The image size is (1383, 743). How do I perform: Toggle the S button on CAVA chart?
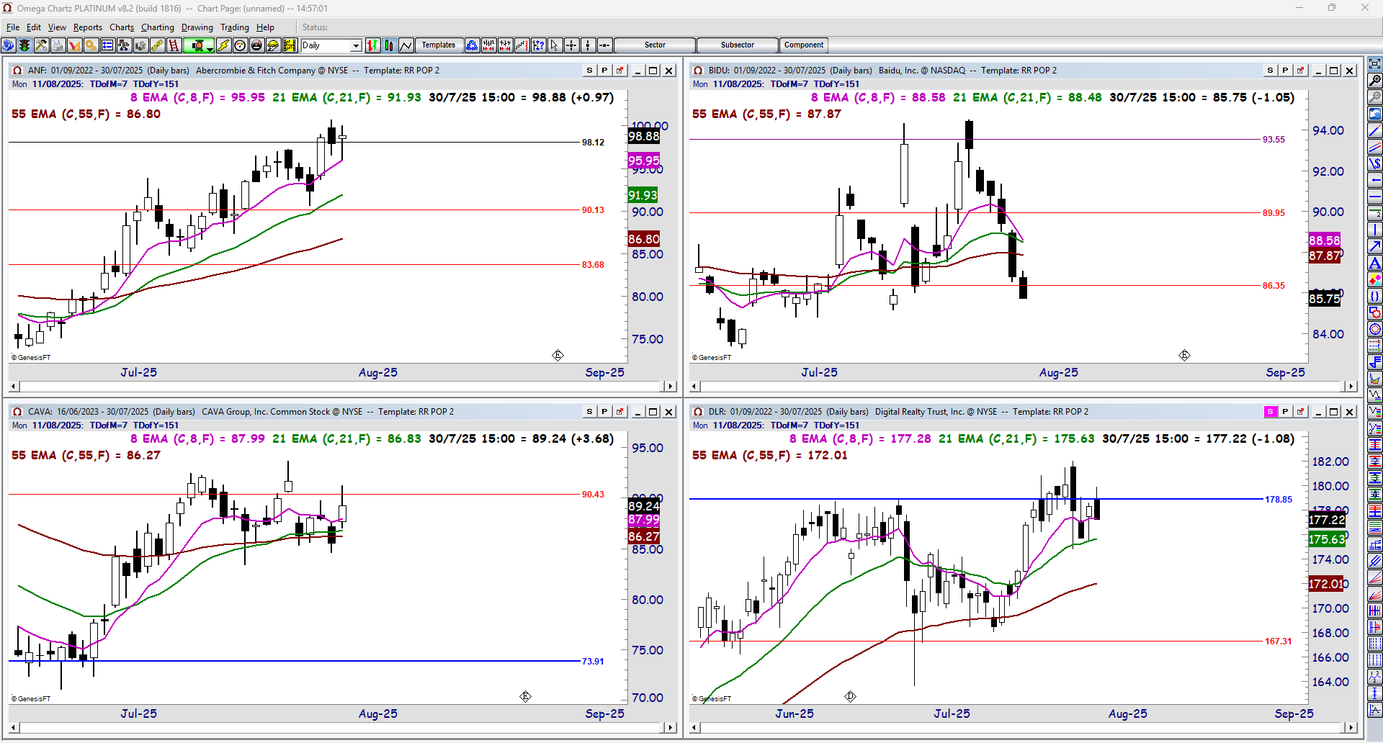click(x=589, y=412)
